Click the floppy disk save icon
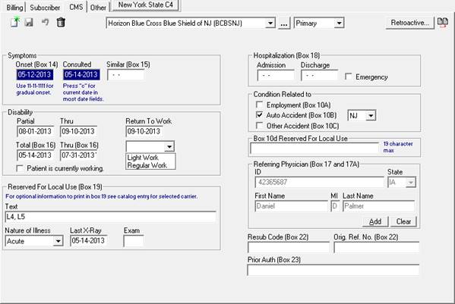The height and width of the screenshot is (304, 455). (x=29, y=22)
